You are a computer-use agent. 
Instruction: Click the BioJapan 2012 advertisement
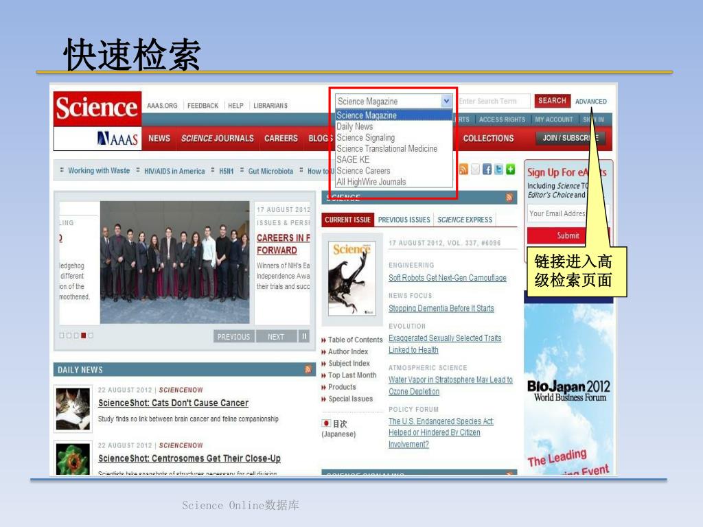coord(568,389)
